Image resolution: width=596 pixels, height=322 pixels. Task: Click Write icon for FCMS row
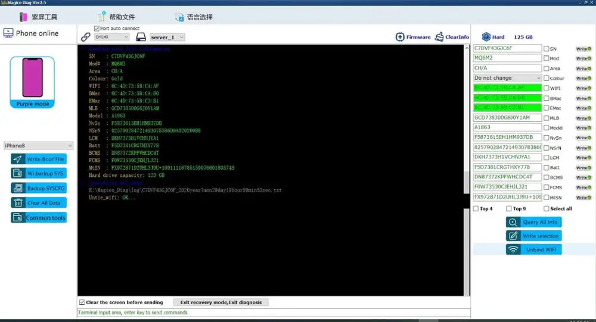coord(583,187)
